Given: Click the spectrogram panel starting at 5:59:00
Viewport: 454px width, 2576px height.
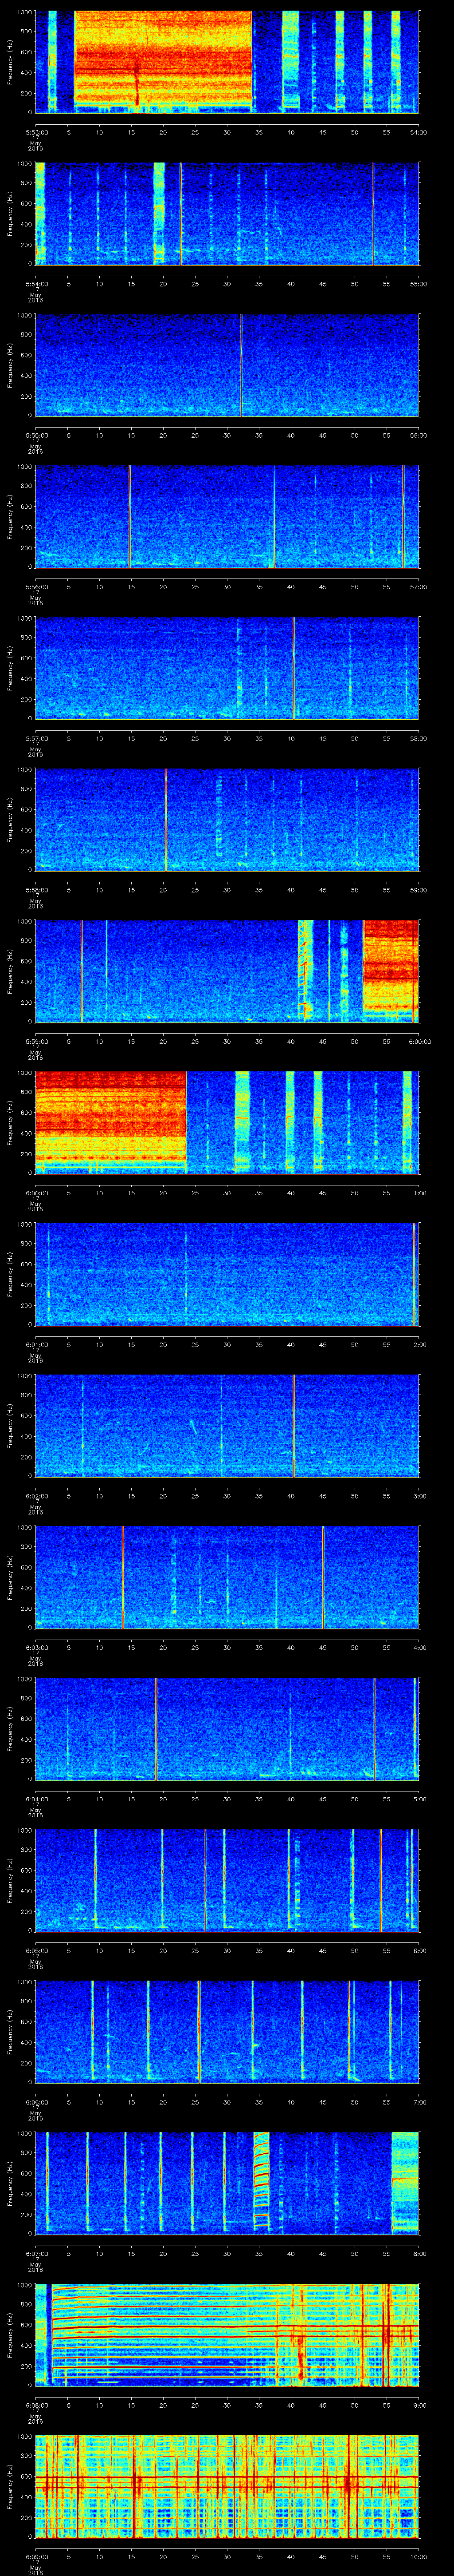Looking at the screenshot, I should pyautogui.click(x=227, y=971).
